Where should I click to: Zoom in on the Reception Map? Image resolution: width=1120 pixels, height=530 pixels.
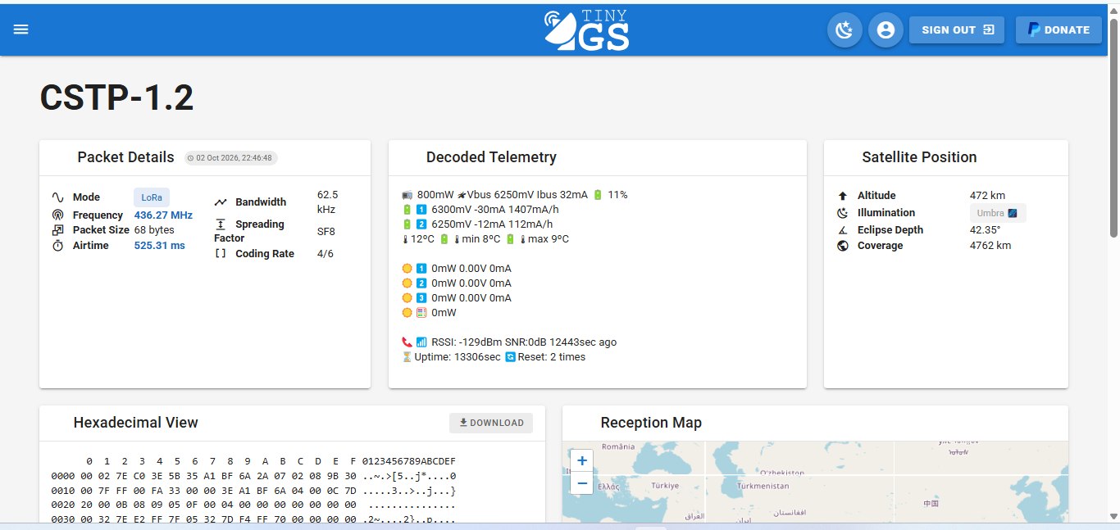[x=582, y=460]
